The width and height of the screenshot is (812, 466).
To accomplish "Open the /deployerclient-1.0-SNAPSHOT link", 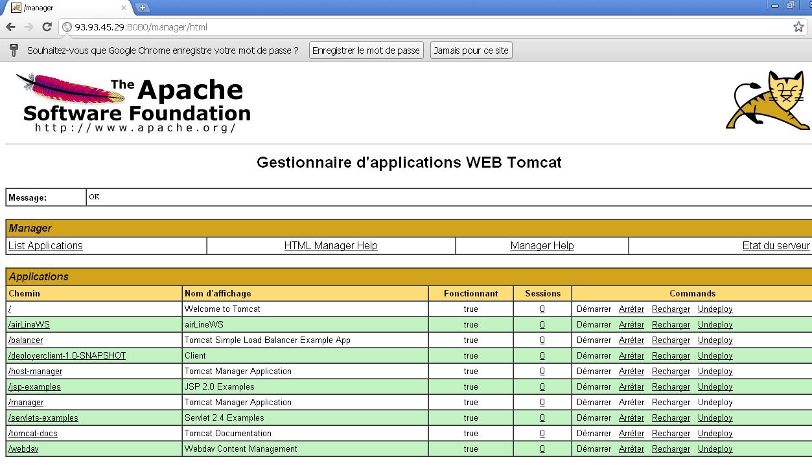I will [x=67, y=356].
